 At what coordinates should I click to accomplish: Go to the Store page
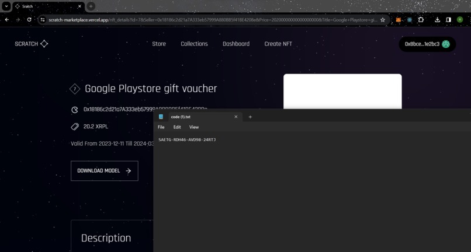159,44
